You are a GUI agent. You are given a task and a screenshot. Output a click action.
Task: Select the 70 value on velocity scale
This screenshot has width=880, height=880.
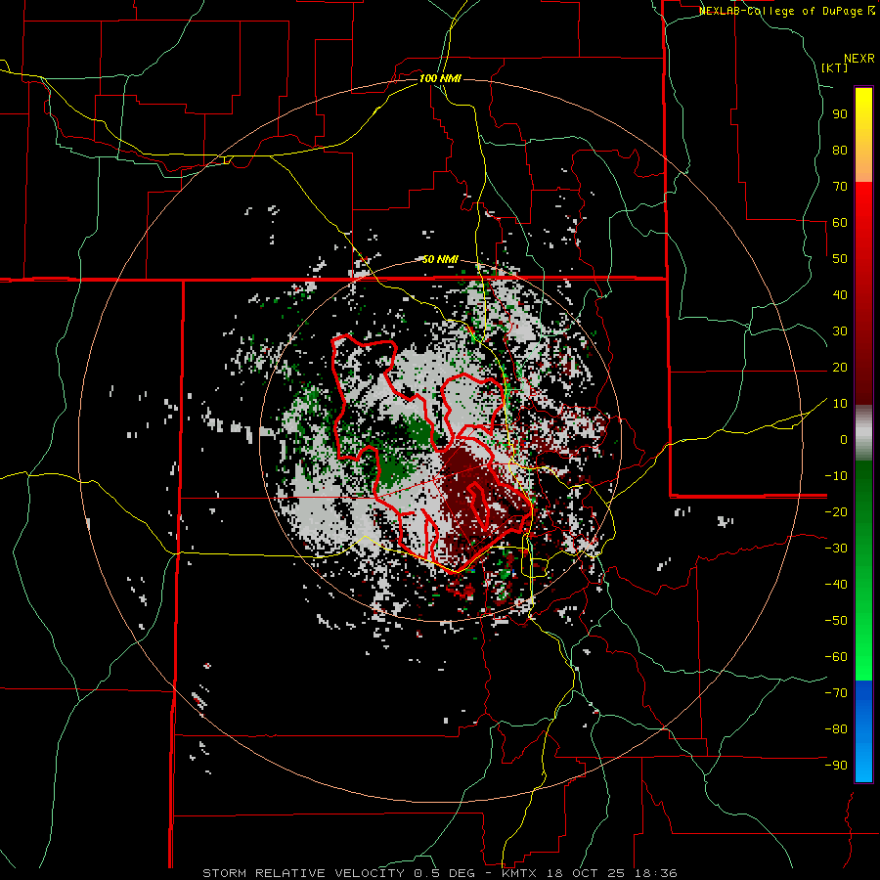coord(840,187)
